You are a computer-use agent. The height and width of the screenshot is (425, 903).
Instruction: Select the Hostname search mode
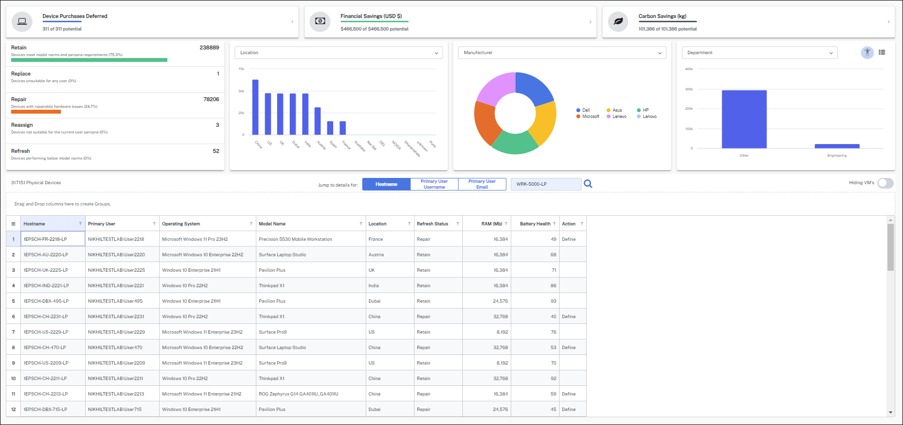click(386, 184)
